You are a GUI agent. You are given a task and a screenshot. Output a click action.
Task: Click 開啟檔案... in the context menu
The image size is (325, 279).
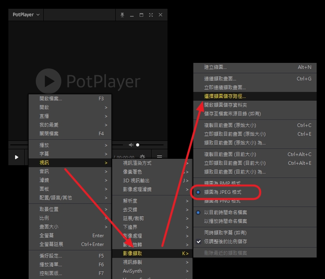click(x=51, y=99)
